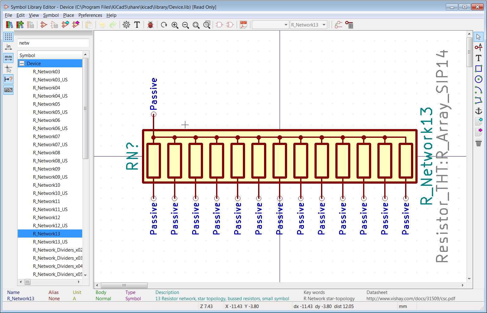Select the circle drawing tool
Screen dimensions: 487x313
(479, 79)
